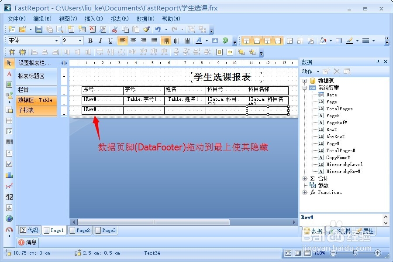
Task: Click the 消息 messages button
Action: [x=28, y=242]
